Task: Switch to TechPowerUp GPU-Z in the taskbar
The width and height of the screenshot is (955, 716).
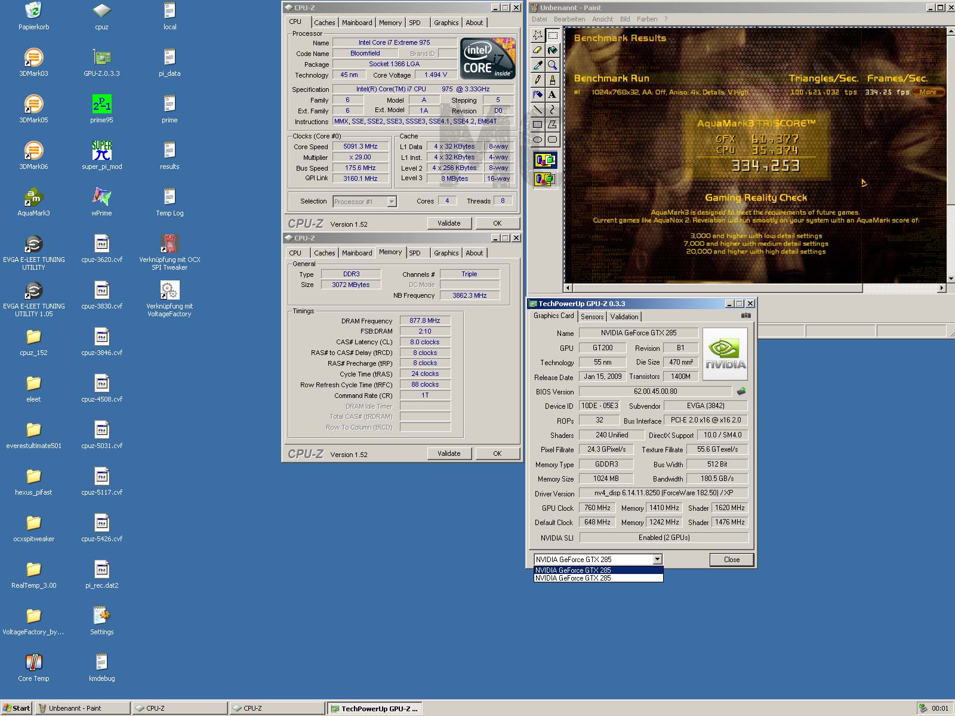Action: pos(375,708)
